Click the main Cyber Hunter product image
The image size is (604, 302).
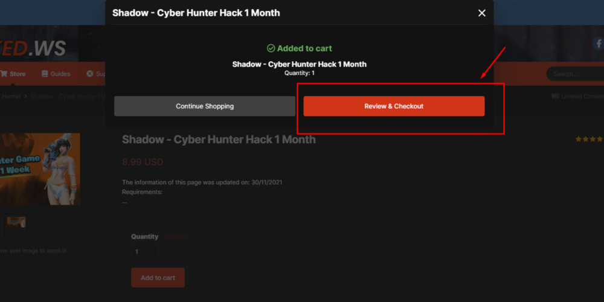(x=40, y=169)
